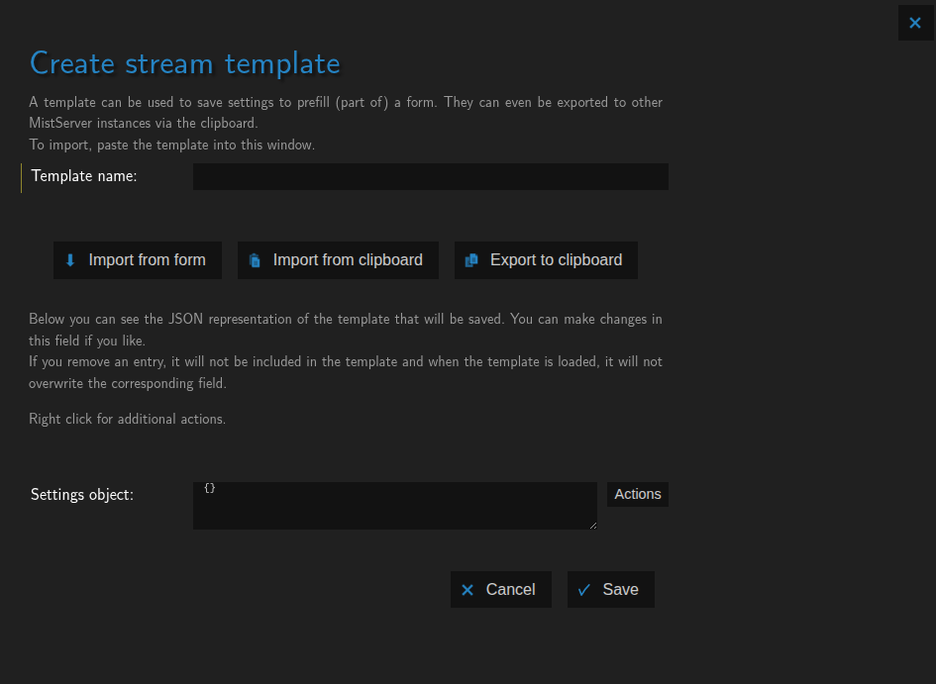This screenshot has height=684, width=936.
Task: Click the "To import, paste the template" line
Action: coord(172,145)
